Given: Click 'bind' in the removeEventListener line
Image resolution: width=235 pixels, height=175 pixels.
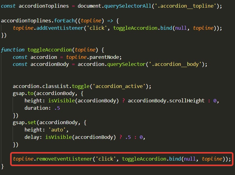Looking at the screenshot, I should point(175,159).
